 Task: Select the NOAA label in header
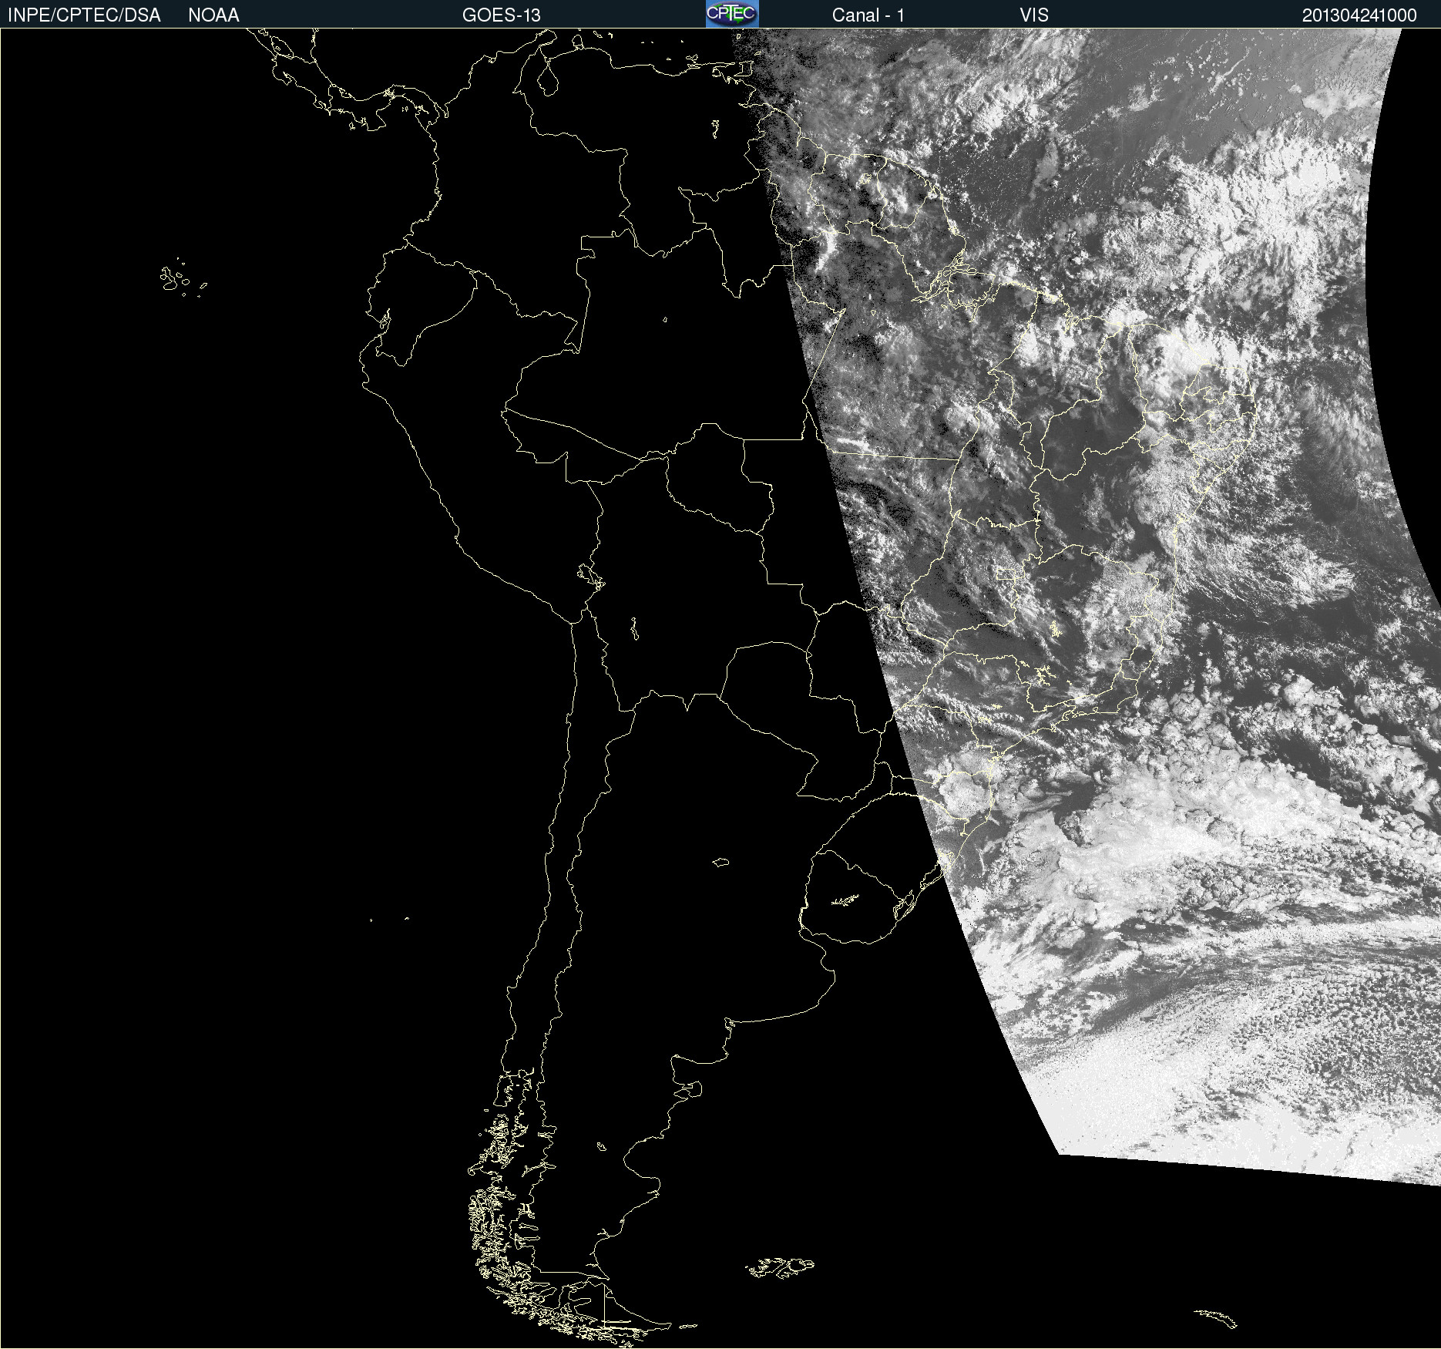pos(213,15)
